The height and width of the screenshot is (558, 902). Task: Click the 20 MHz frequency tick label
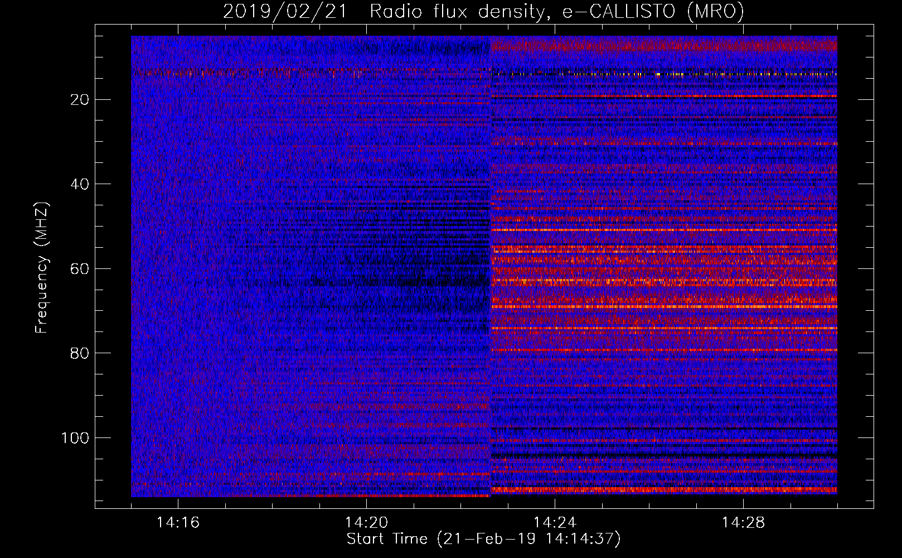[x=80, y=100]
